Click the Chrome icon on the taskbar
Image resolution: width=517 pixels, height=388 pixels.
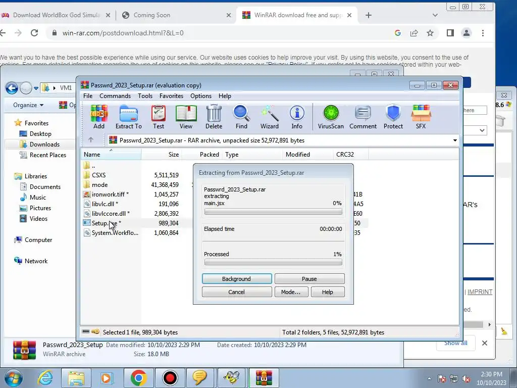click(x=138, y=378)
